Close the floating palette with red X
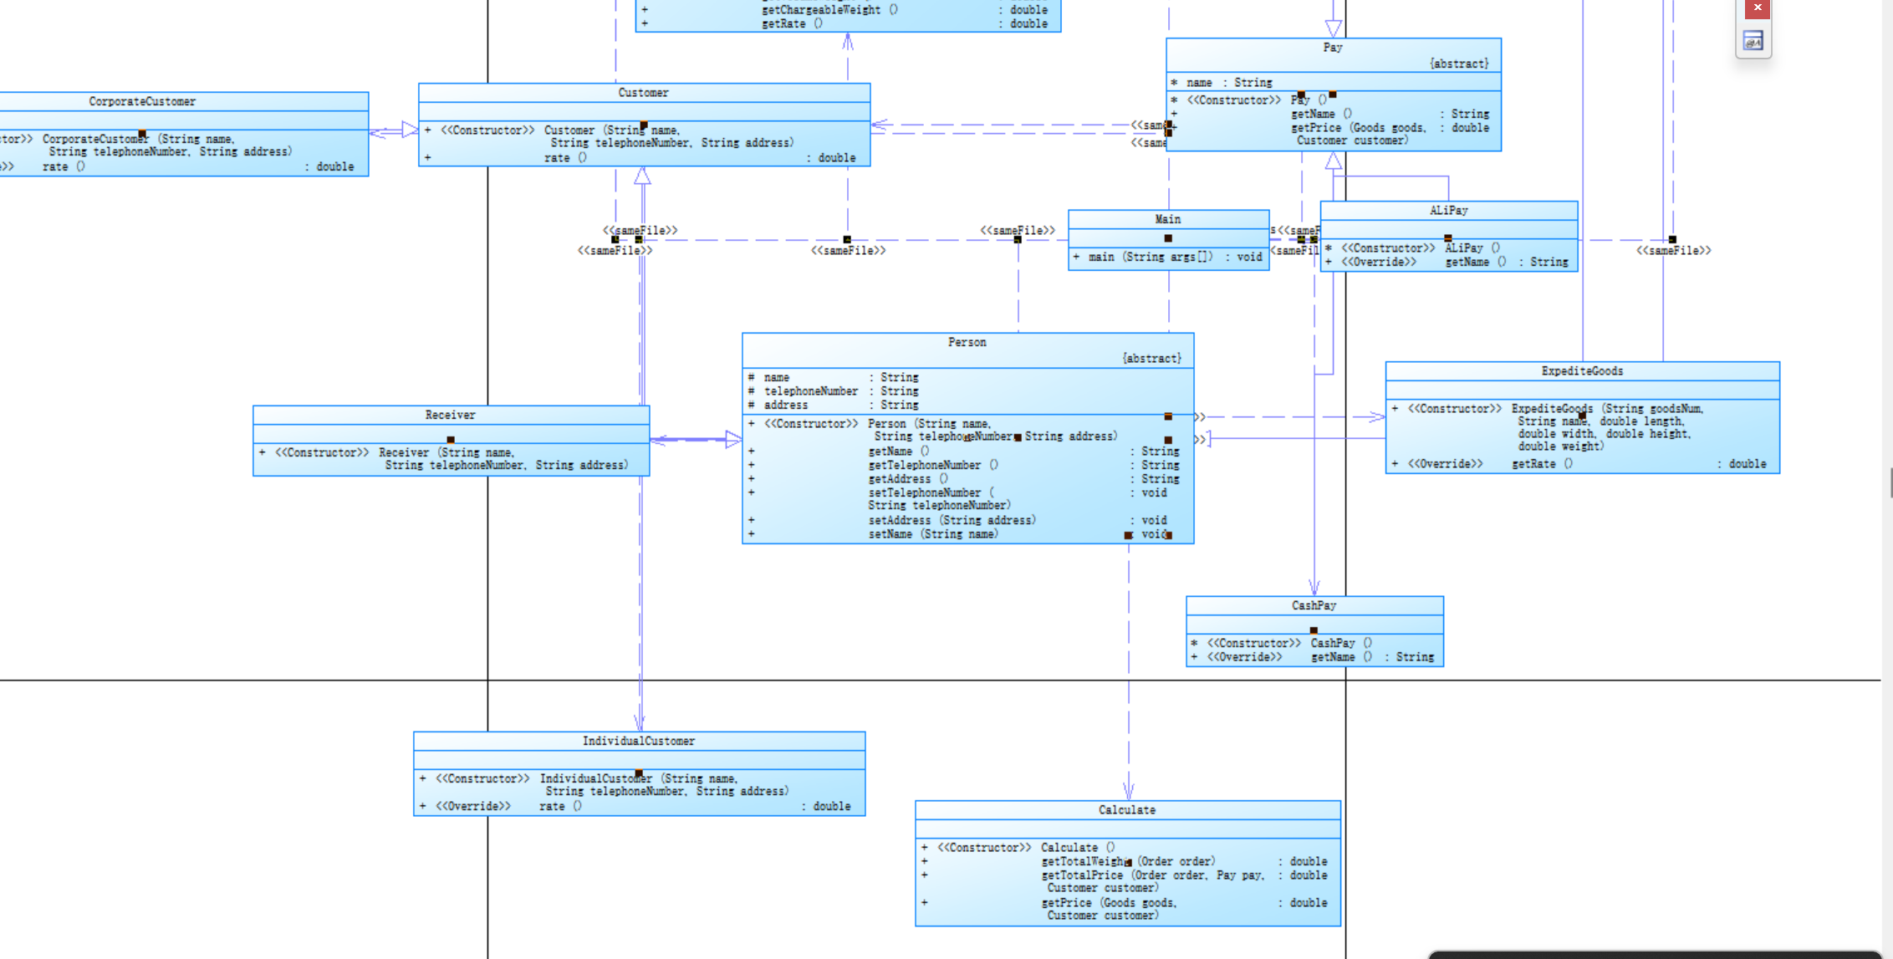This screenshot has width=1893, height=959. (1757, 8)
